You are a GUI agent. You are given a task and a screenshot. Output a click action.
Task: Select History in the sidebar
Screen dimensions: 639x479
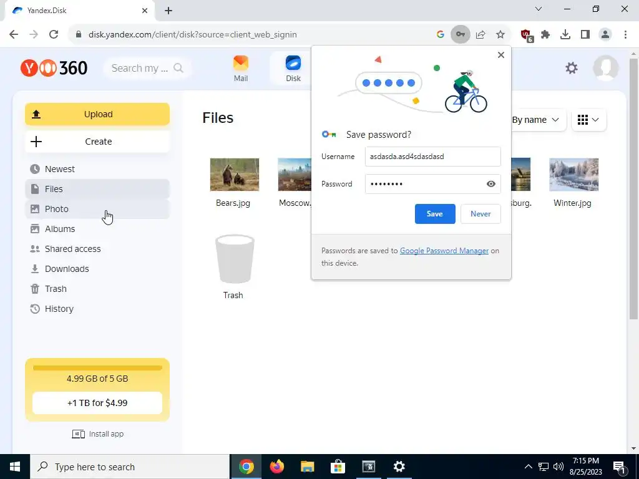coord(97,309)
